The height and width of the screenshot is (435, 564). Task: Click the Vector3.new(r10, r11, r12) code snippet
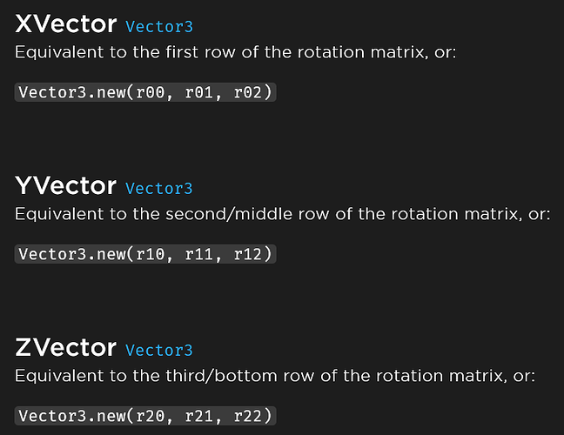[x=145, y=254]
